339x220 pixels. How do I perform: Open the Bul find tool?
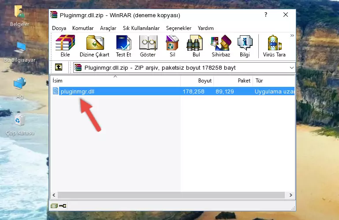196,46
